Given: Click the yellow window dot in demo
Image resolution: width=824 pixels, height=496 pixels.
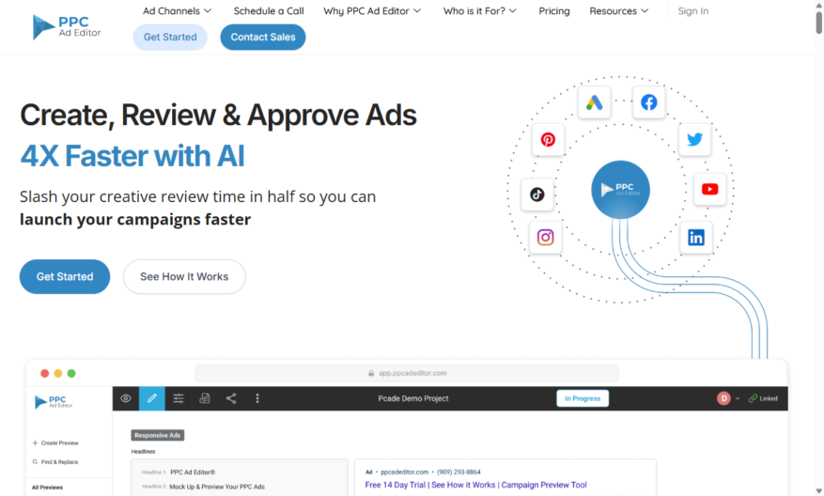Looking at the screenshot, I should click(58, 373).
